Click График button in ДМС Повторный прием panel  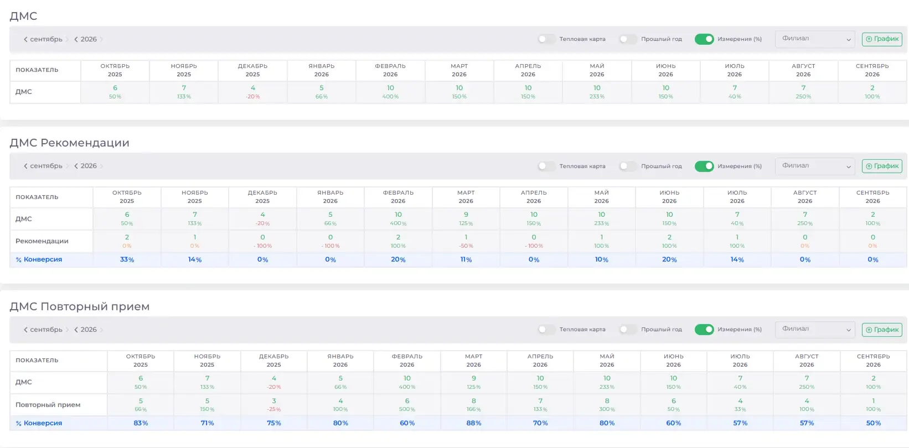882,330
